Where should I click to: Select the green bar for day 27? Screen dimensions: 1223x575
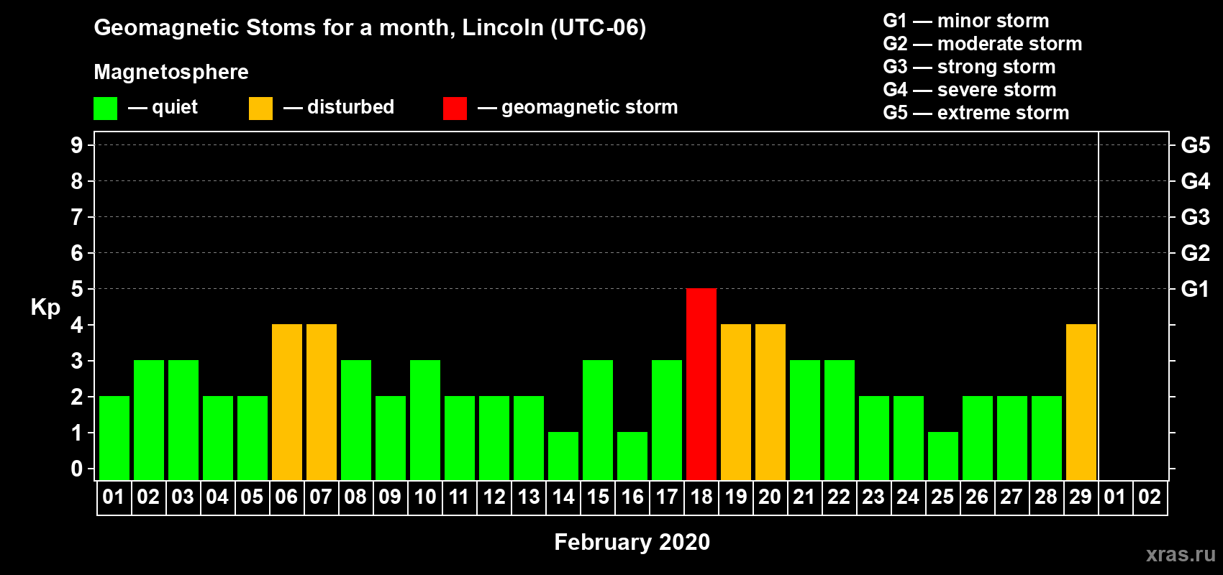(x=1012, y=438)
